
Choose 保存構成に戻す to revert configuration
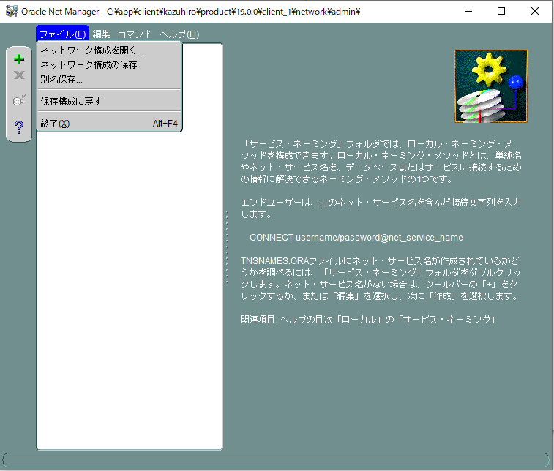(x=71, y=101)
